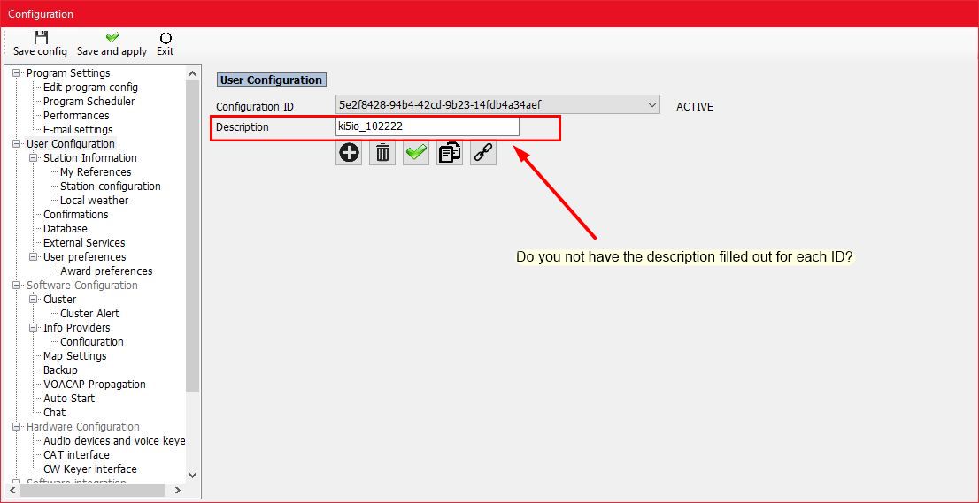The image size is (979, 503).
Task: Click the chain link icon button
Action: tap(483, 153)
